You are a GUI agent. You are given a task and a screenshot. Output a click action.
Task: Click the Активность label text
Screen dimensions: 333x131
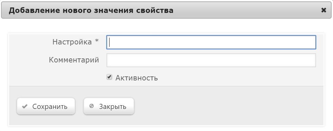[x=137, y=78]
